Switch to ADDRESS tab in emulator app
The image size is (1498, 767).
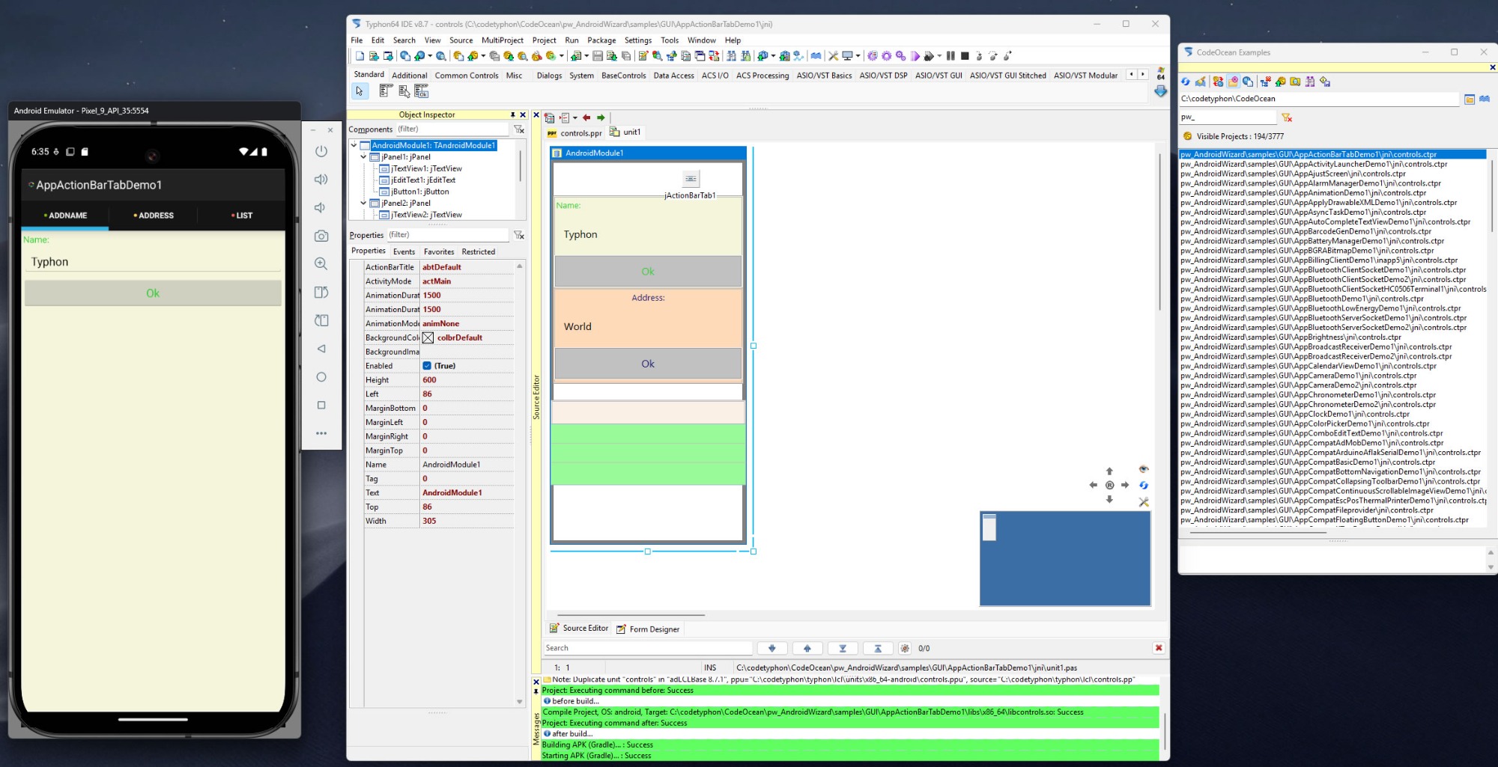[154, 216]
